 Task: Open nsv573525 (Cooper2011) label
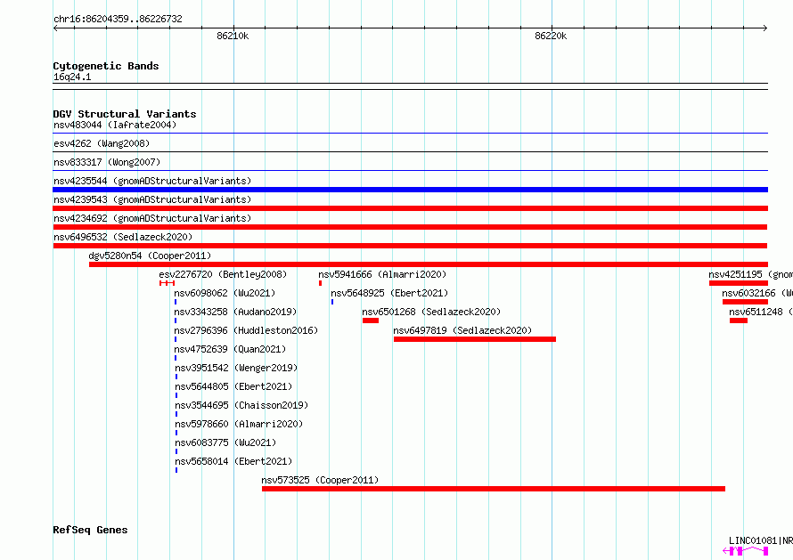320,480
